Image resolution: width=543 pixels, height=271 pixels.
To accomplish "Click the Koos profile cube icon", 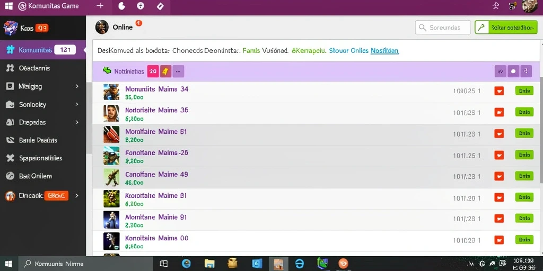I will pos(11,28).
